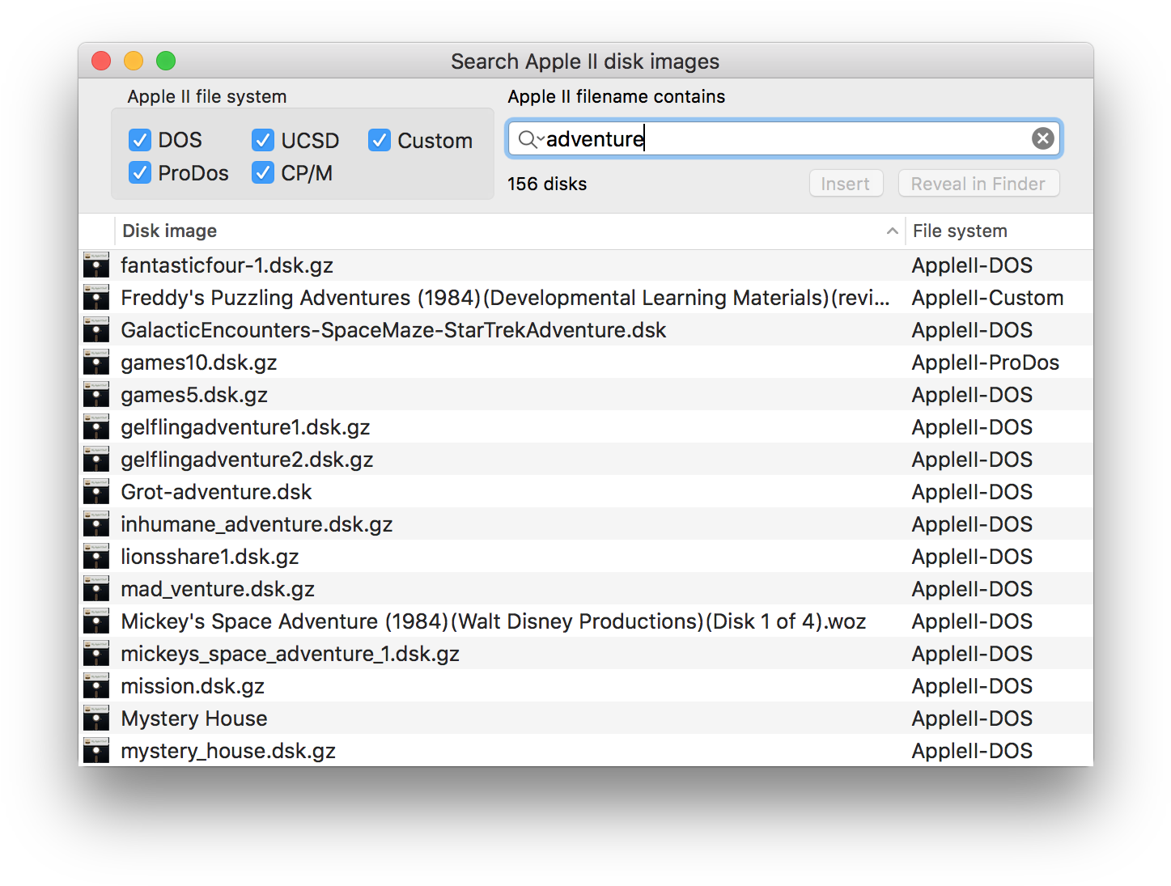Toggle the Custom file system checkbox
1171x886 pixels.
pos(380,140)
